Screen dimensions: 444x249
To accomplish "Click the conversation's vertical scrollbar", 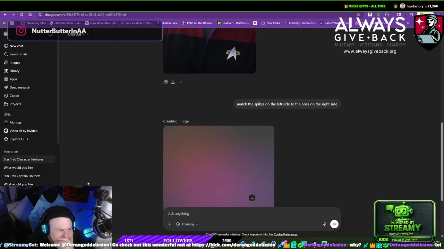I will click(442, 161).
